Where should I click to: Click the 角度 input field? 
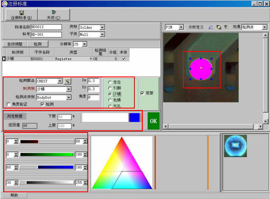click(x=93, y=97)
